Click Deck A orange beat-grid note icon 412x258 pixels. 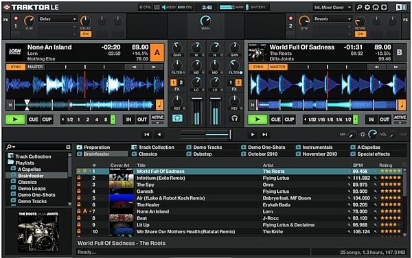point(159,105)
